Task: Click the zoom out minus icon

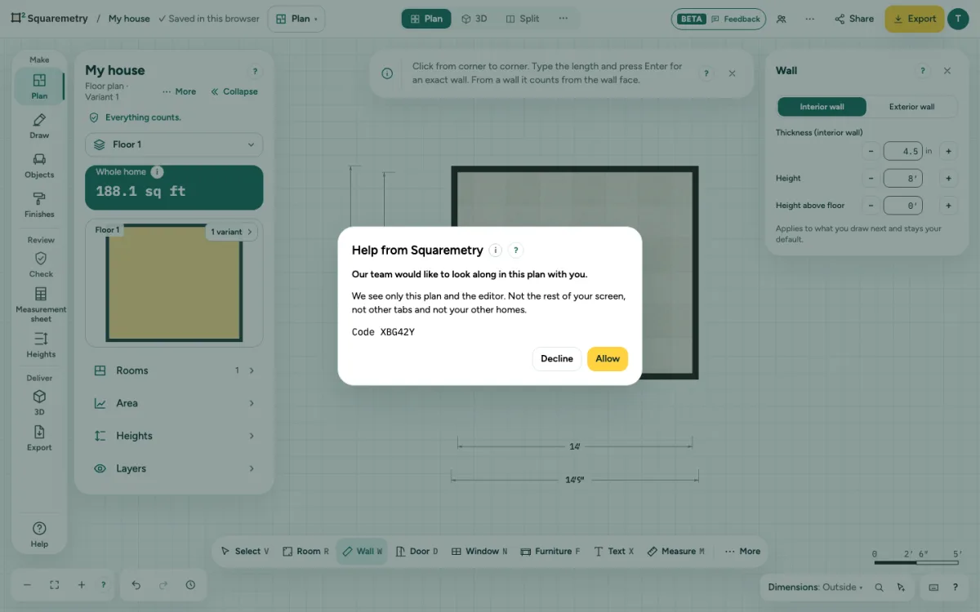Action: [x=27, y=585]
